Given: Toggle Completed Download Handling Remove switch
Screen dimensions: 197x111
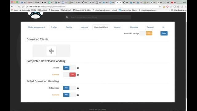Looking at the screenshot, I should [x=69, y=75].
